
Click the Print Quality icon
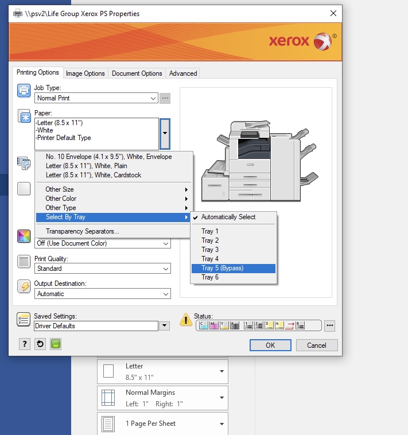pos(24,262)
